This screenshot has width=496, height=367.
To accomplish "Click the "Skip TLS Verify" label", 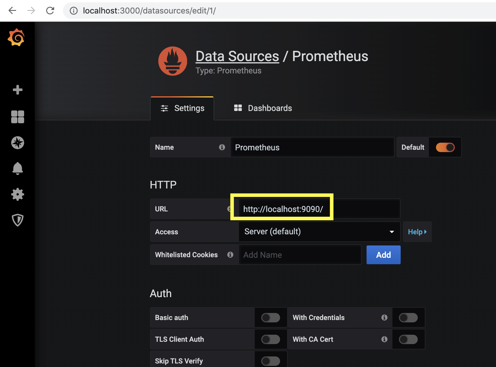I will pos(179,361).
